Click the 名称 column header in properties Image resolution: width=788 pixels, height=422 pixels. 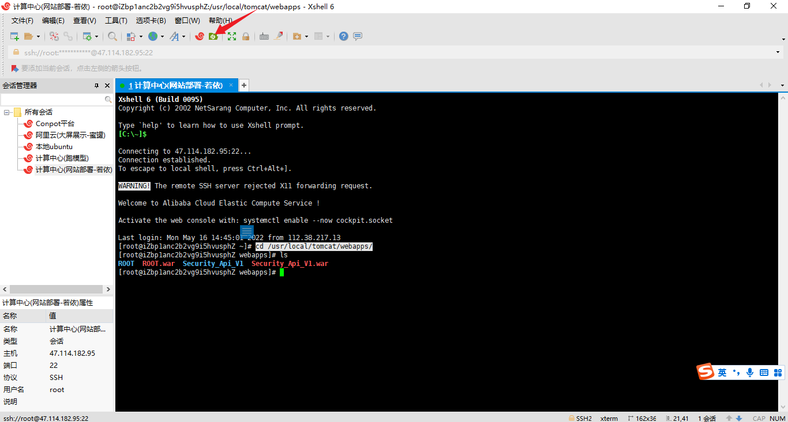coord(23,315)
